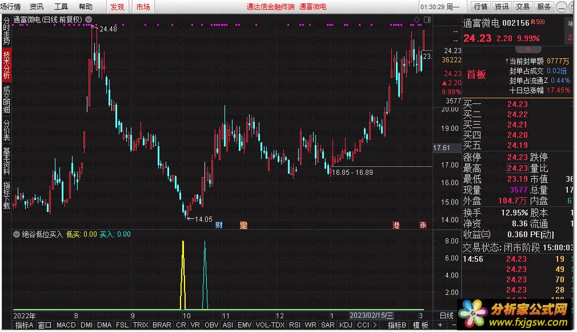Zoom in chart with the + button

(440, 325)
